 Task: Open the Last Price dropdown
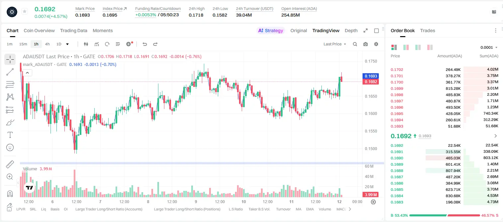click(335, 44)
